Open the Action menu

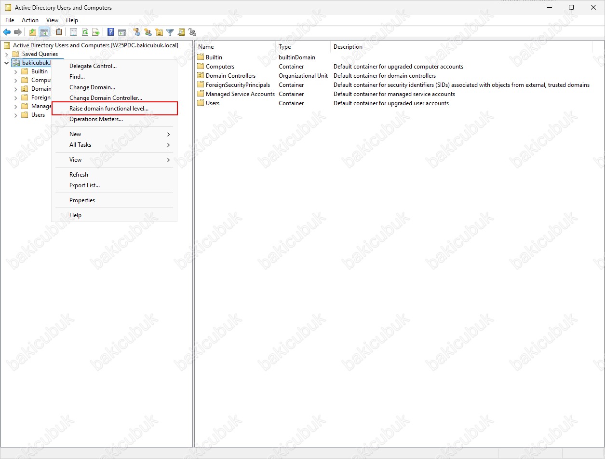pos(30,20)
